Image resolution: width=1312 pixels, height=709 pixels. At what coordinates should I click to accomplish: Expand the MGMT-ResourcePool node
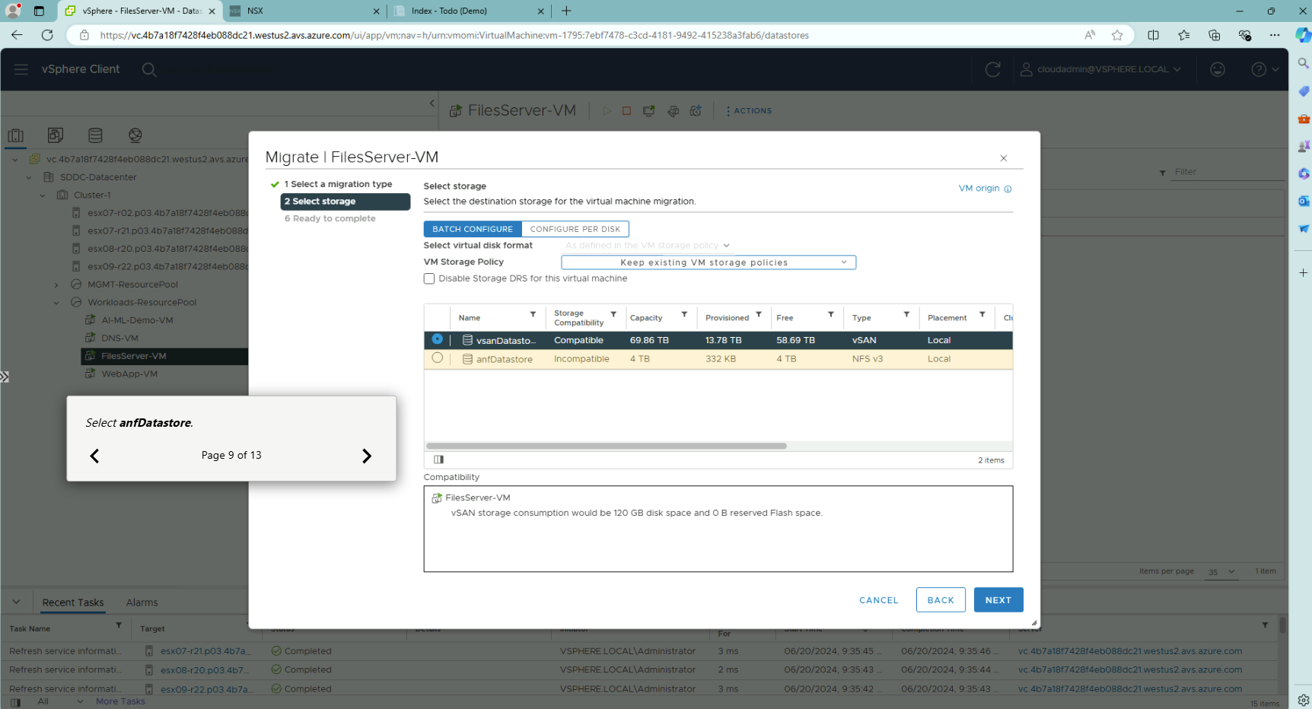[x=56, y=285]
